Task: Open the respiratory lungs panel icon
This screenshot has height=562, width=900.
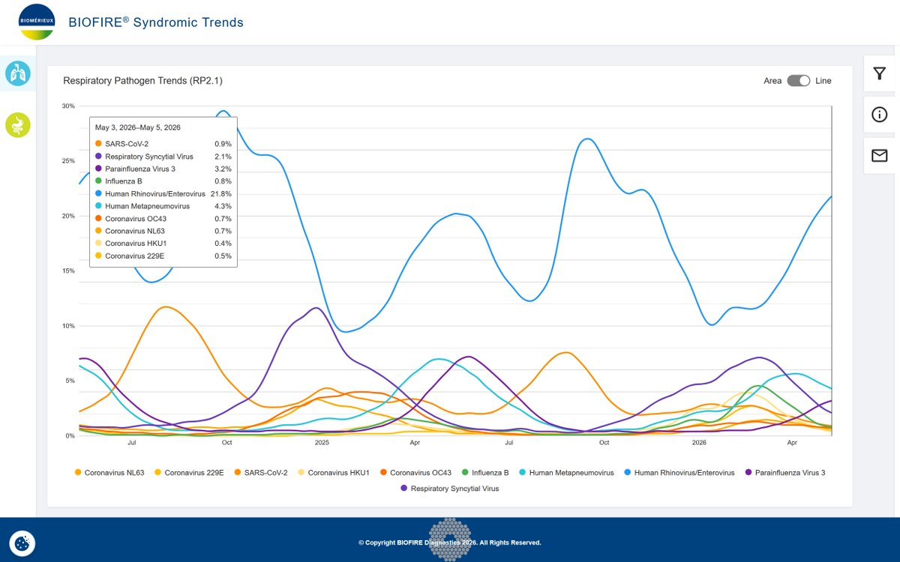Action: pos(17,73)
